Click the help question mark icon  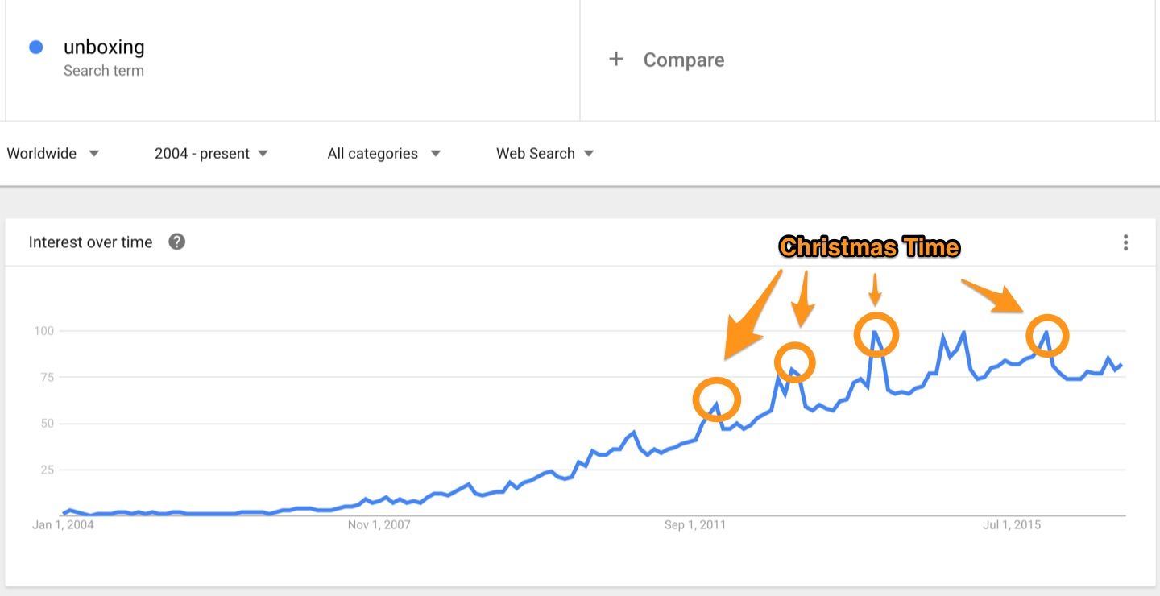177,242
